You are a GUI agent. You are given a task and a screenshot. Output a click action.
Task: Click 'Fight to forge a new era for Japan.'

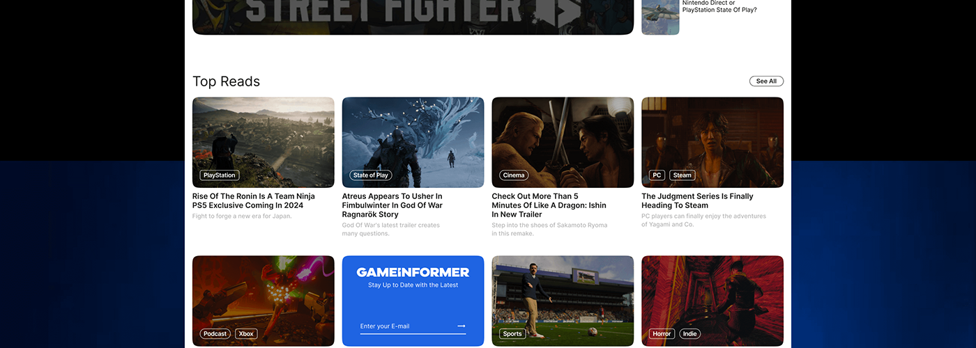click(242, 216)
